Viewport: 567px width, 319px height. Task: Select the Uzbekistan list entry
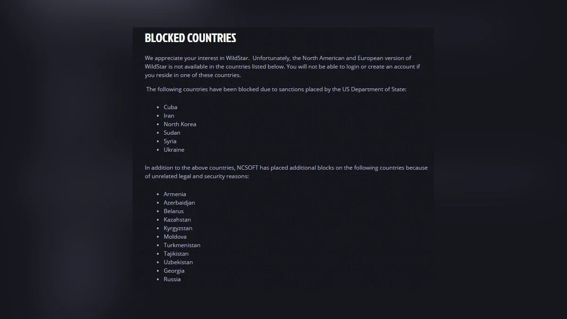tap(178, 262)
